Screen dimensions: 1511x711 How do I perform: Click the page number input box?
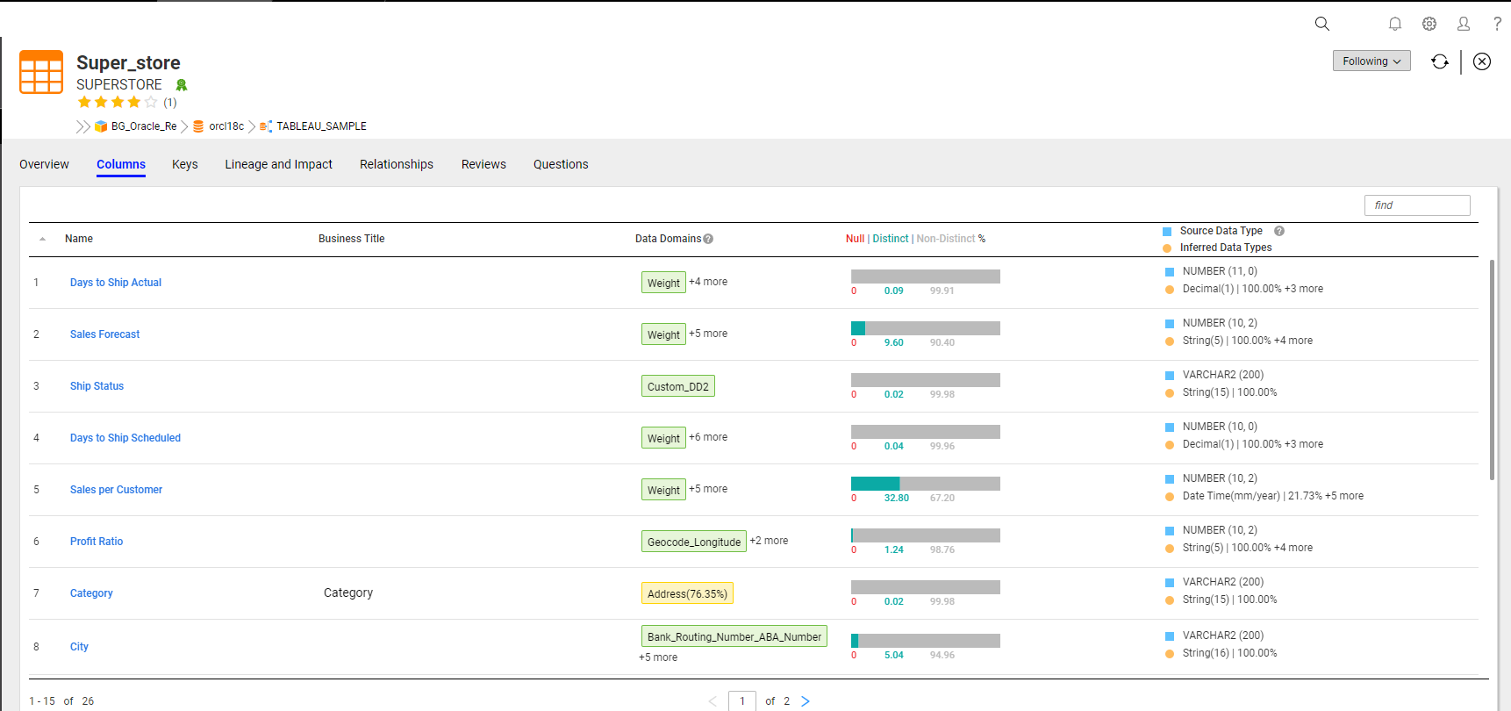(742, 701)
